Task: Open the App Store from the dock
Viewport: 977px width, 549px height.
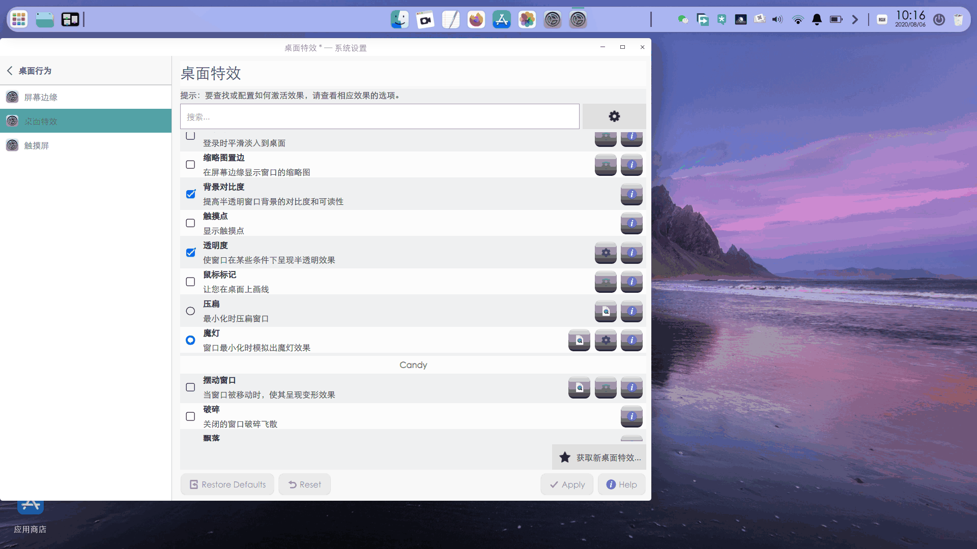Action: pyautogui.click(x=502, y=19)
